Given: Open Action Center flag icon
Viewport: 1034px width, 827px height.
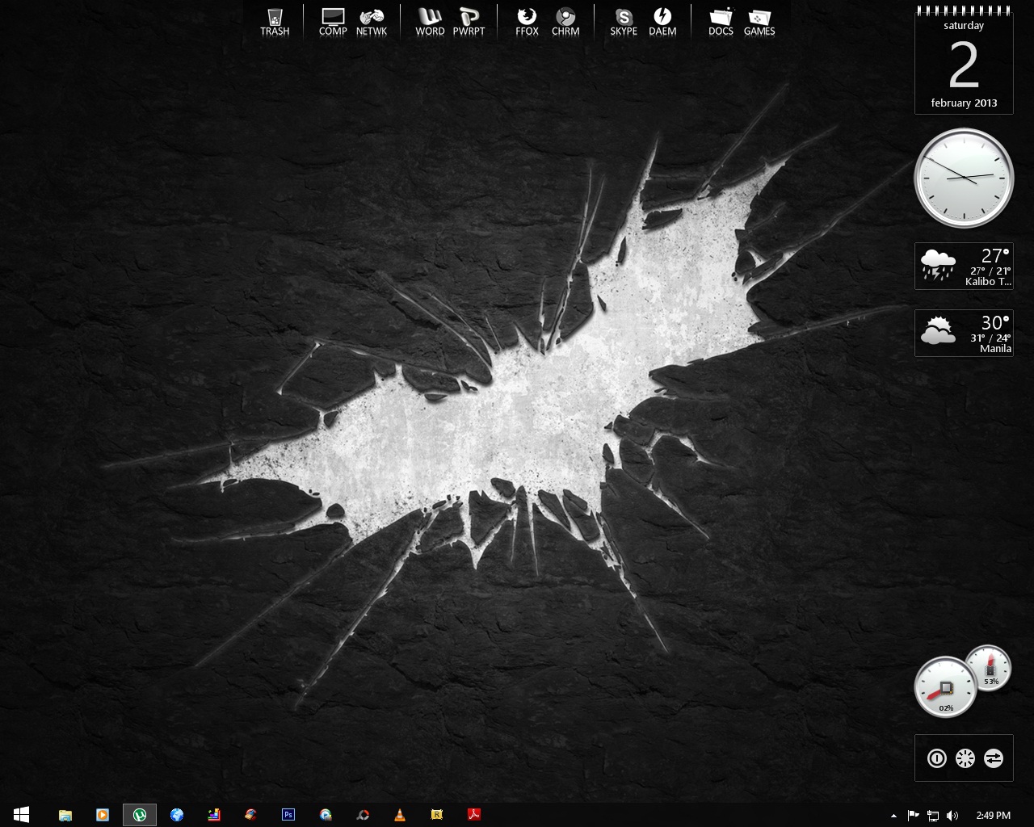Looking at the screenshot, I should (914, 816).
